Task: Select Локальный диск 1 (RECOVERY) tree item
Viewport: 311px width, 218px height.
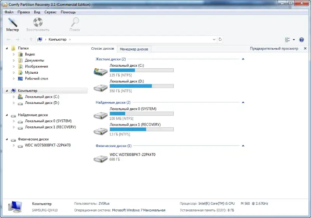Action: coord(51,127)
